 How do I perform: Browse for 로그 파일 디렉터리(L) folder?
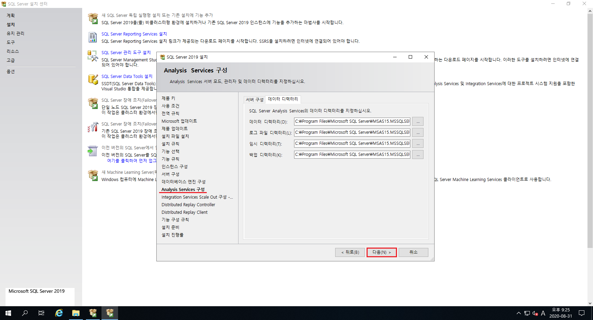coord(418,132)
